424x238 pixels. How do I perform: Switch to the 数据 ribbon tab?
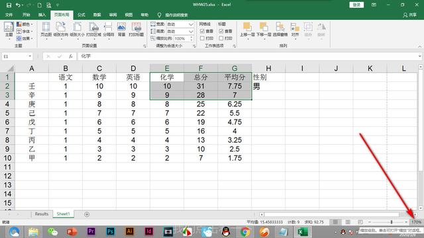97,15
